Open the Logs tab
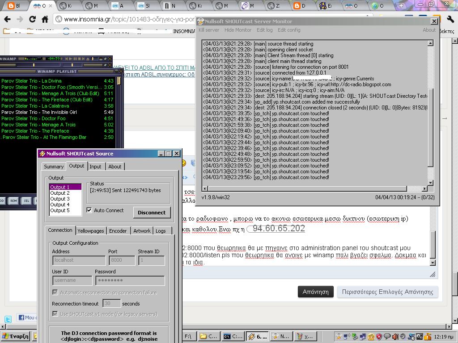The image size is (458, 343). (161, 231)
